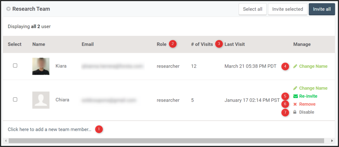This screenshot has width=339, height=147.
Task: Click the Remove link for Chiara
Action: [x=307, y=104]
